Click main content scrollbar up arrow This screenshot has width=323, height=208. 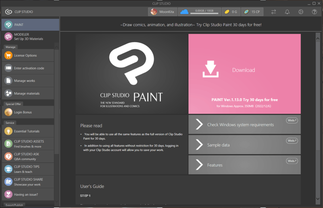click(318, 39)
